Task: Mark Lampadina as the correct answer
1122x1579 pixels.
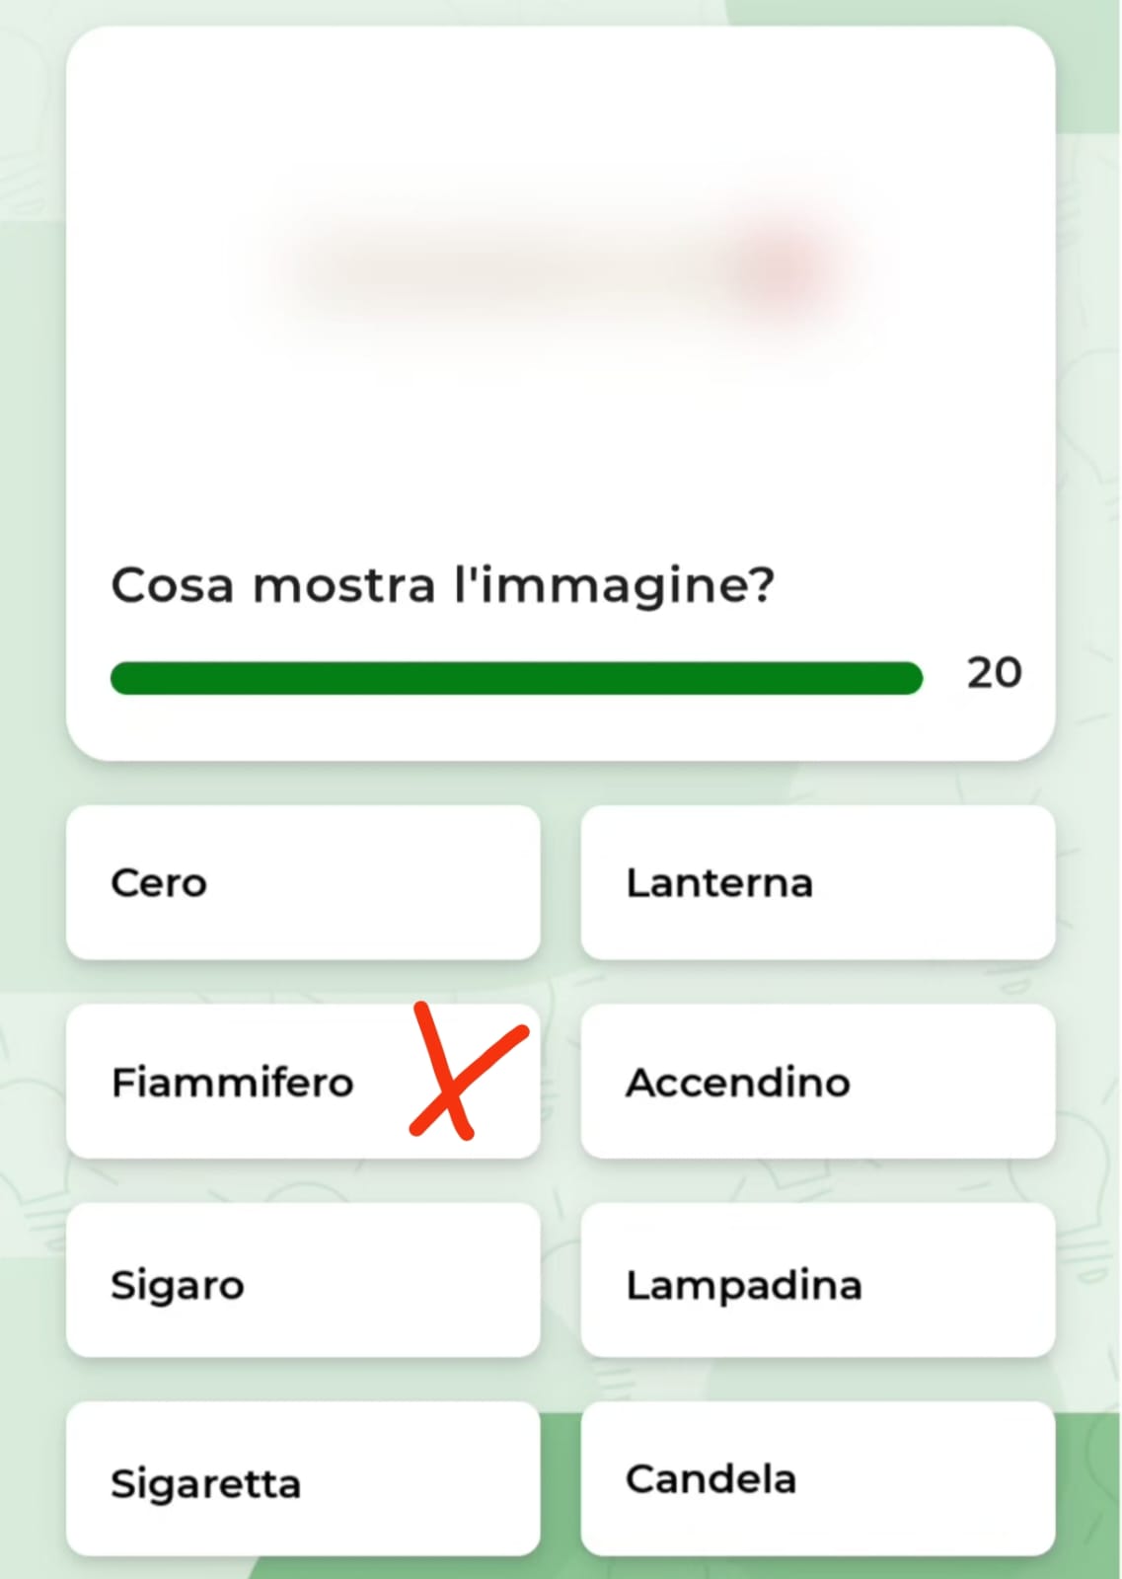Action: tap(817, 1281)
